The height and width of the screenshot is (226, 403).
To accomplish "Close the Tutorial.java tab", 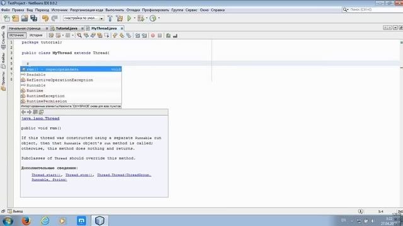I will coord(82,28).
